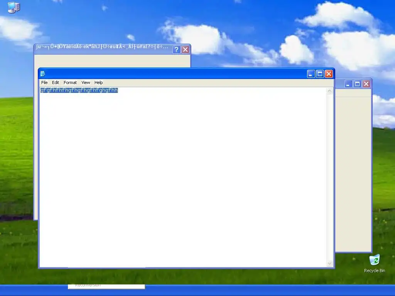Close the garbled-title dialog window

click(186, 50)
